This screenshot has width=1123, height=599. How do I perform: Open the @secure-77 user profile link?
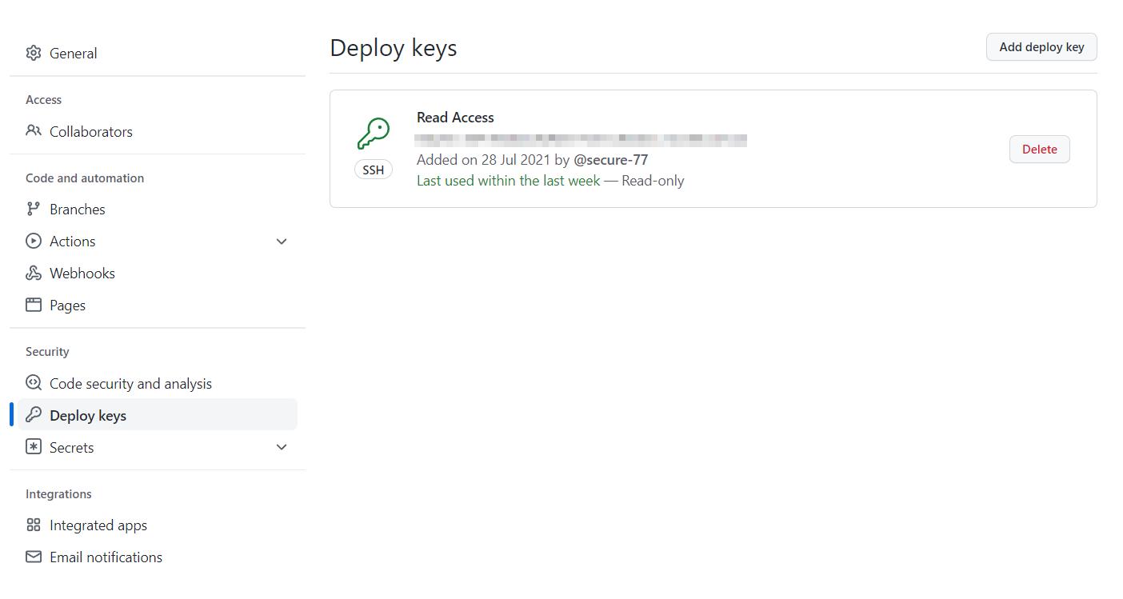click(x=610, y=160)
